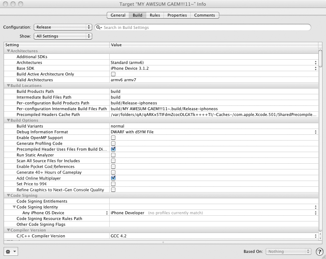The image size is (326, 259).
Task: Click the window zoom button in title bar
Action: tap(21, 4)
